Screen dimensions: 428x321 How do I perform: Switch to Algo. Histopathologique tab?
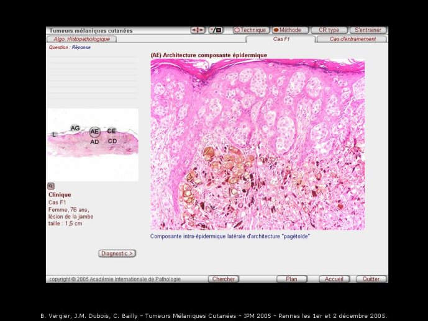tap(81, 39)
